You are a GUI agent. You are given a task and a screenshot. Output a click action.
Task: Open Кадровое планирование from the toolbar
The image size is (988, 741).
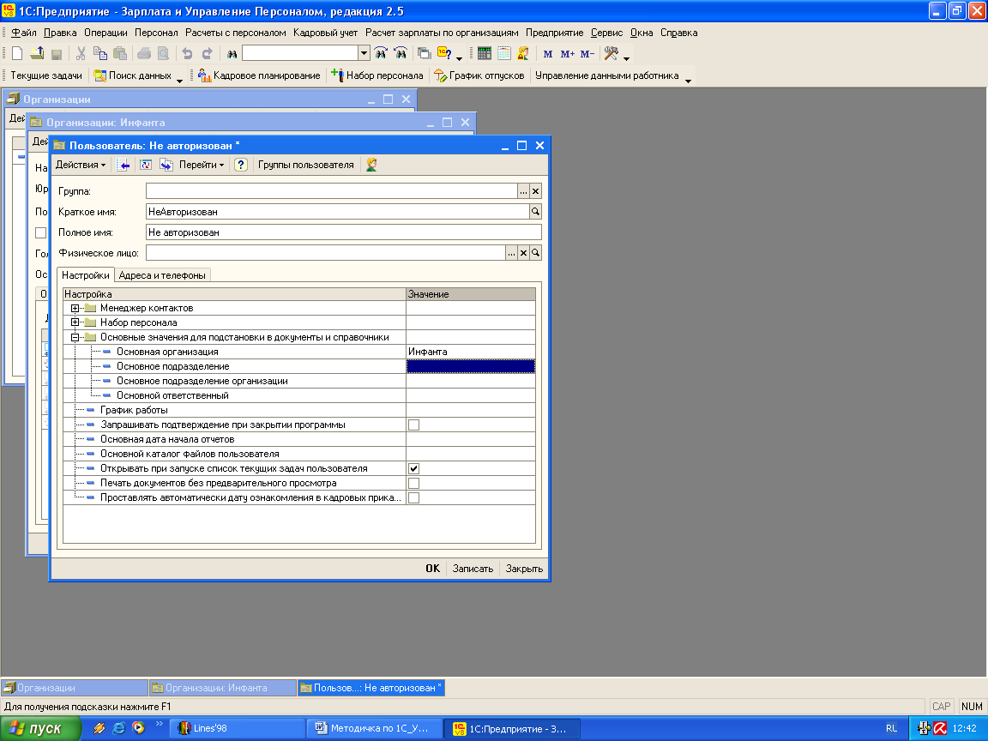[x=259, y=75]
